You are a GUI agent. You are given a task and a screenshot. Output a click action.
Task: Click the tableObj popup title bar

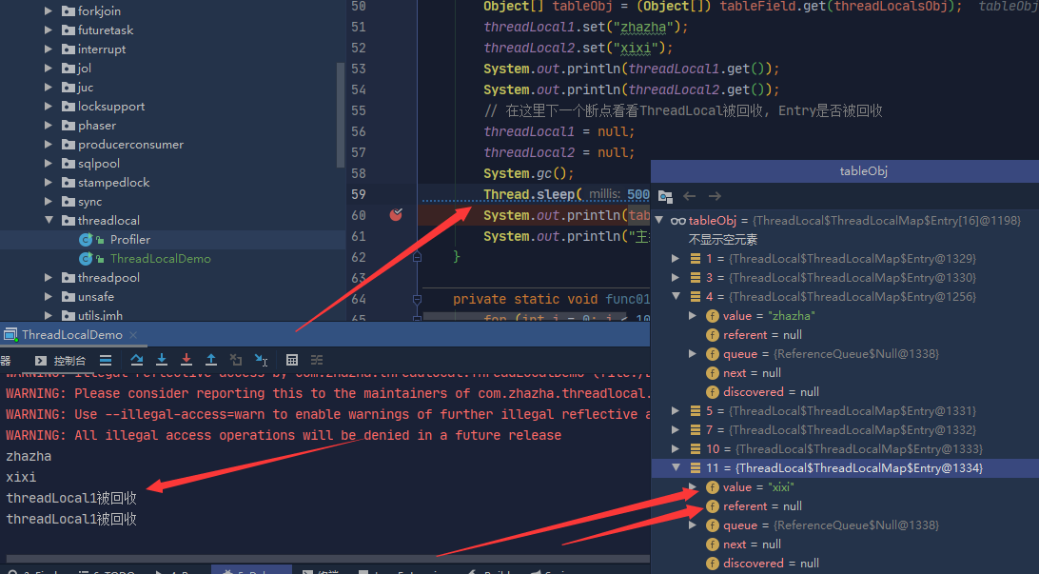tap(845, 171)
